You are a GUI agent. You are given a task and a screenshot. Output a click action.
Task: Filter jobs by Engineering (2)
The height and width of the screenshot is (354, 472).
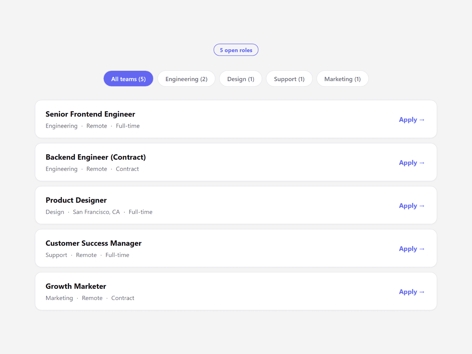(186, 79)
